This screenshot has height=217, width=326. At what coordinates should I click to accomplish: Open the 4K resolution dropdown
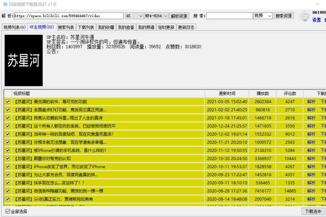(x=134, y=16)
